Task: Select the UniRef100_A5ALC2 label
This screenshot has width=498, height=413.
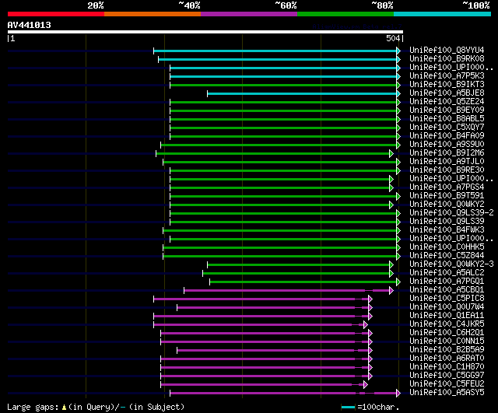Action: pos(447,273)
